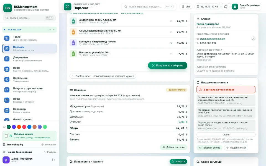266x166 pixels.
Task: Click the Подай сигнал button
Action: point(236,148)
